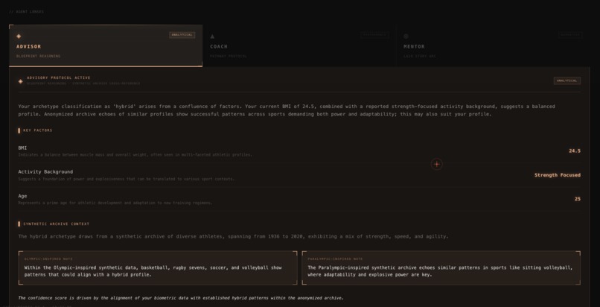Select the Activity Background factor label
The height and width of the screenshot is (307, 600).
(x=45, y=172)
